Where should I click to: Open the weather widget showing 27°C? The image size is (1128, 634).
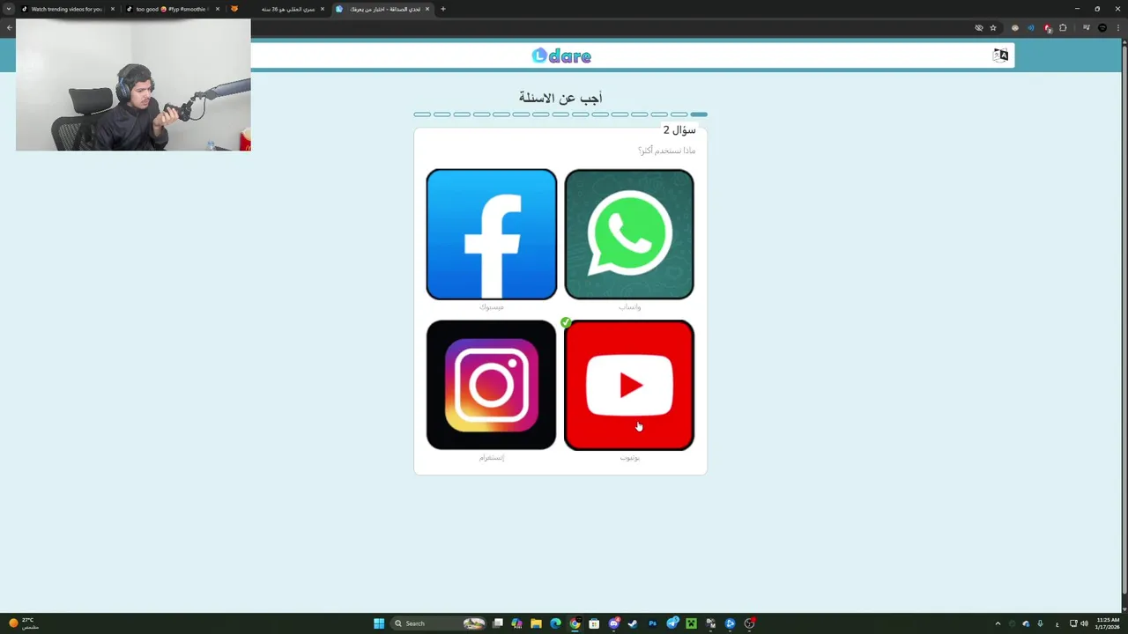22,623
